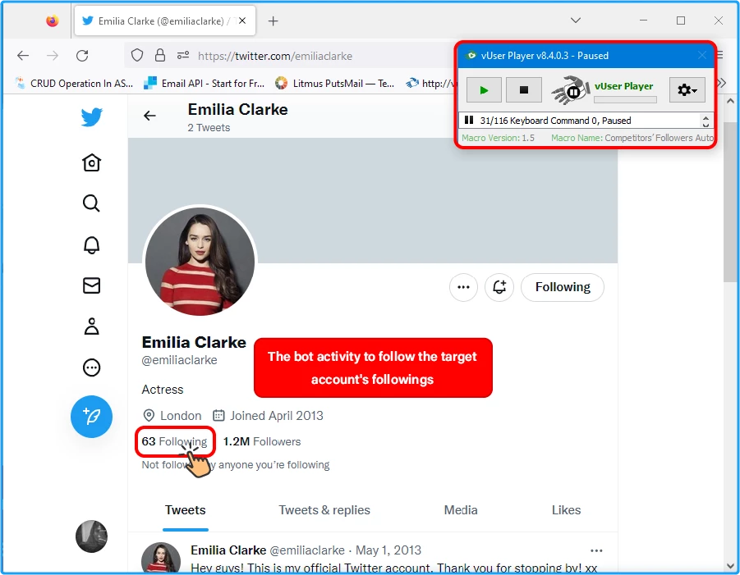The image size is (740, 575).
Task: Open a new browser tab
Action: point(273,21)
